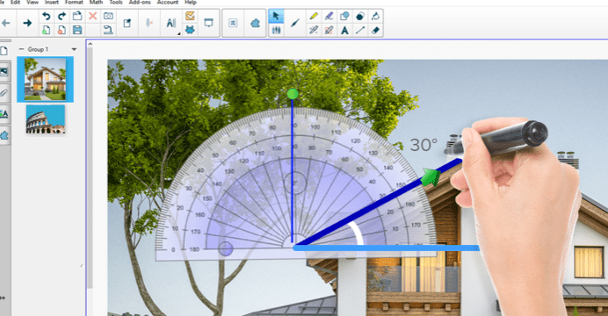
Task: Add a new page with green plus
Action: [47, 30]
